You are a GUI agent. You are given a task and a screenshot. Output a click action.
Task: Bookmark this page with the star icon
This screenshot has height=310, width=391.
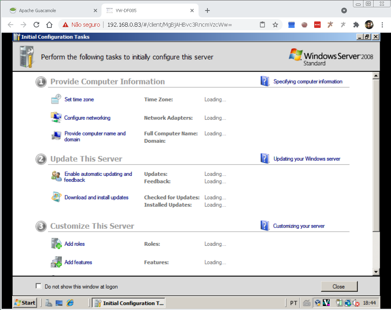pos(275,25)
